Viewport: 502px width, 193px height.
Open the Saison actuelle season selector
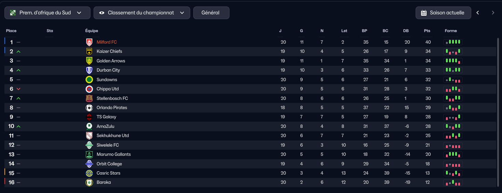[x=443, y=13]
